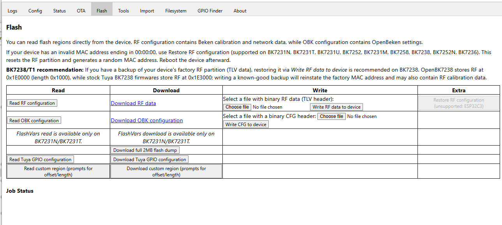This screenshot has width=502, height=225.
Task: Click the Write column header
Action: (320, 90)
